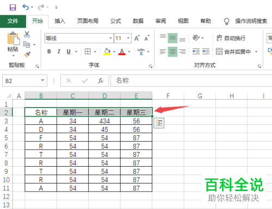Open the font color dropdown arrow
Viewport: 272px width, 209px height.
click(129, 52)
